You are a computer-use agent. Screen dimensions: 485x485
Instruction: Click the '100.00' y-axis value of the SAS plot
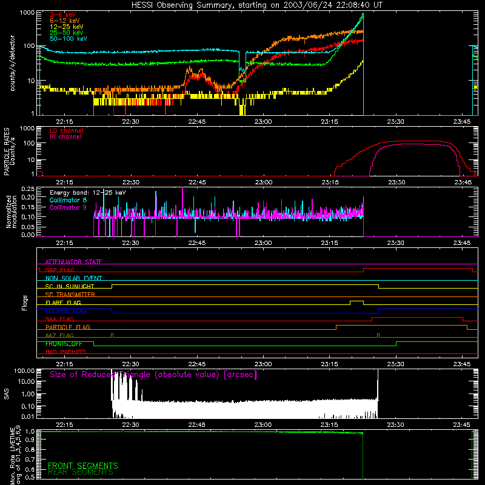click(24, 370)
